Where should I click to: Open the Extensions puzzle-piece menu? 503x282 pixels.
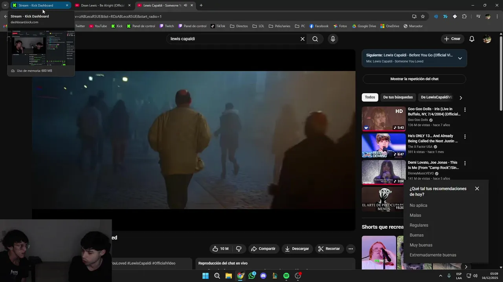[x=464, y=16]
